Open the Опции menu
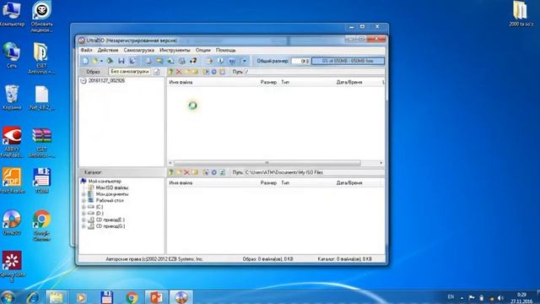This screenshot has width=540, height=304. pos(202,50)
